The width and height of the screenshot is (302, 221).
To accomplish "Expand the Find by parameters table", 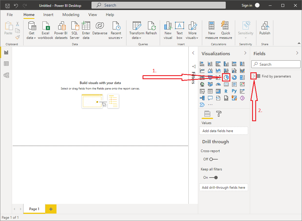I will point(254,76).
